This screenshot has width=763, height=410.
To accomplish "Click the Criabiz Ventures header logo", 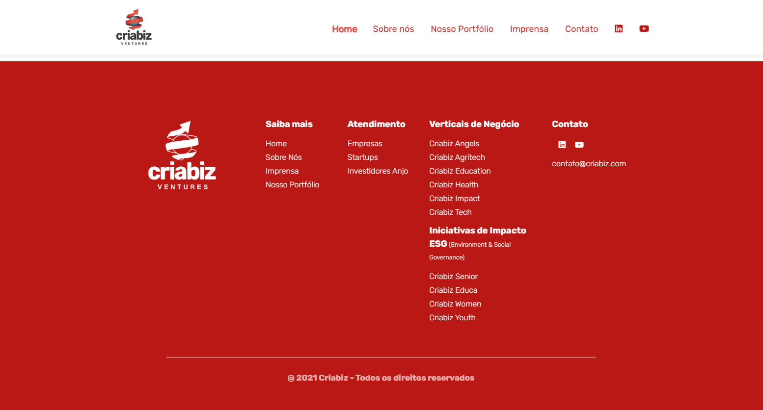I will [x=134, y=27].
